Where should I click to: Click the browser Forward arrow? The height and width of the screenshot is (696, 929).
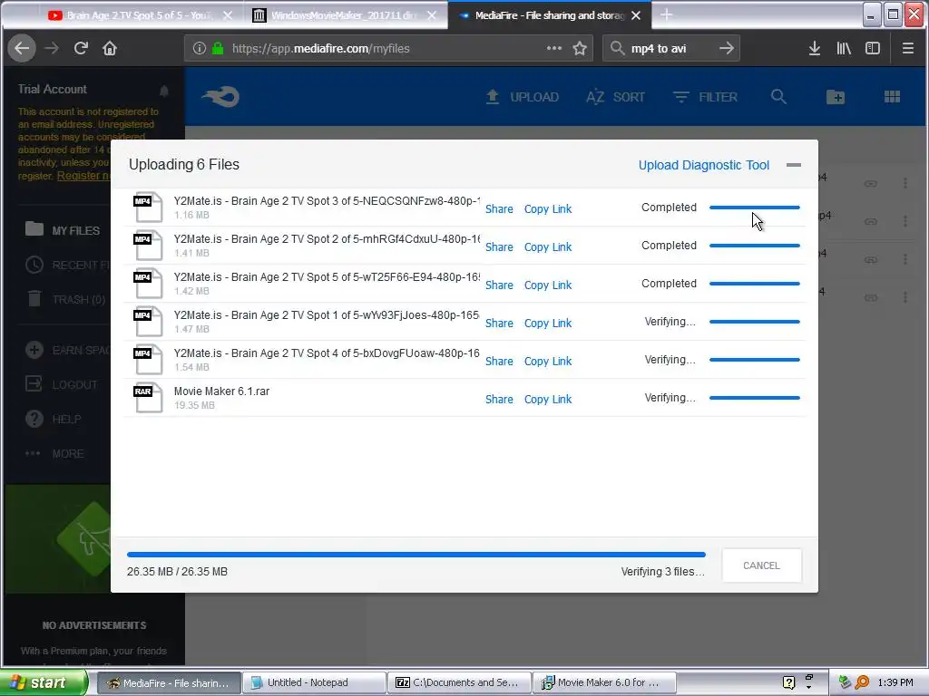(x=52, y=48)
